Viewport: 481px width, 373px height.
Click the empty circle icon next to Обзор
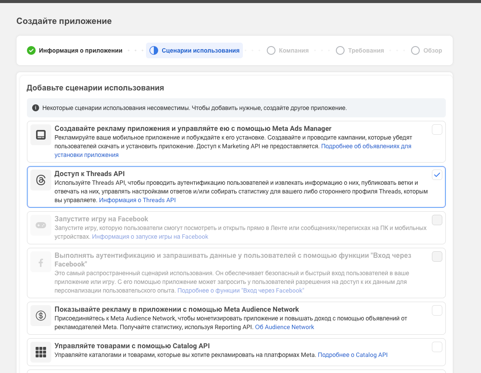click(x=415, y=50)
